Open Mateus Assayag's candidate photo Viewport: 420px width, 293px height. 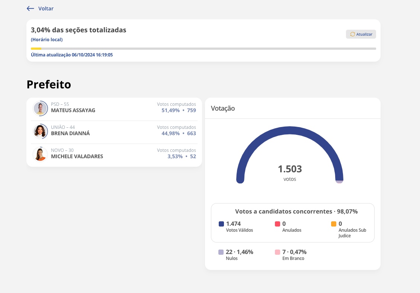40,109
